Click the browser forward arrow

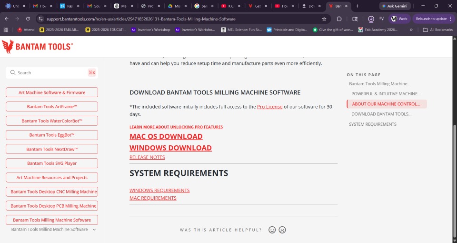[17, 19]
